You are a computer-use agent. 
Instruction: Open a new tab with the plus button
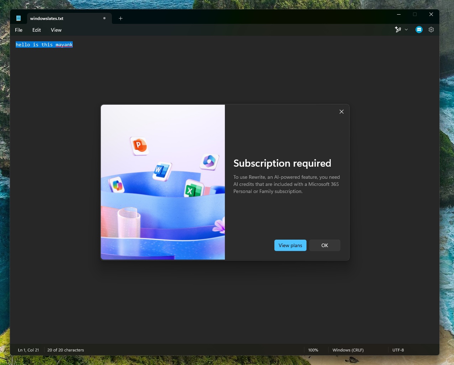[120, 18]
